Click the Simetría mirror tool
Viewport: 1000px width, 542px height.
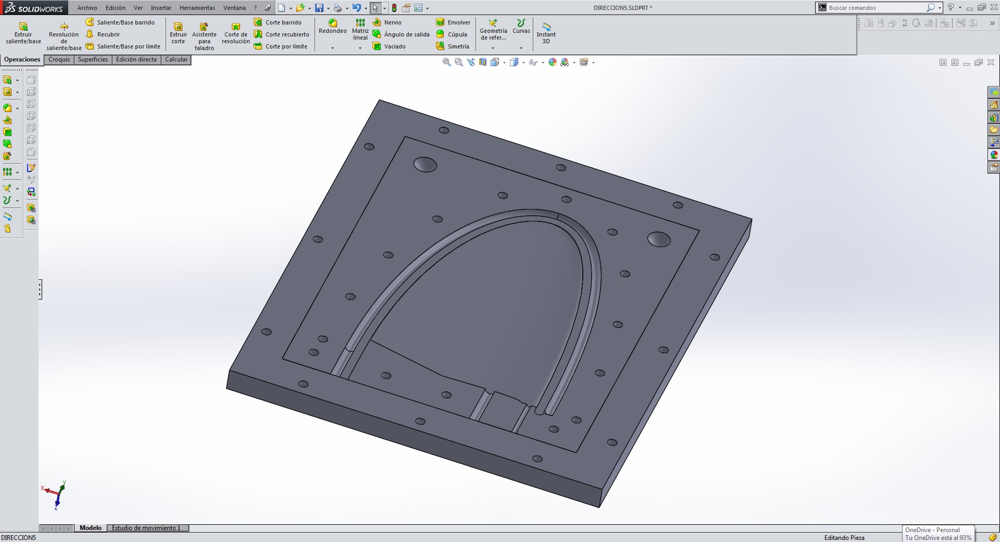440,46
